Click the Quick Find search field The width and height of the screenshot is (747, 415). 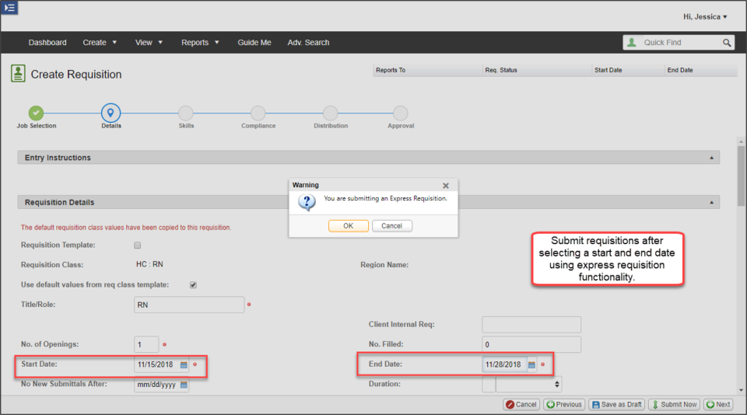(x=680, y=43)
